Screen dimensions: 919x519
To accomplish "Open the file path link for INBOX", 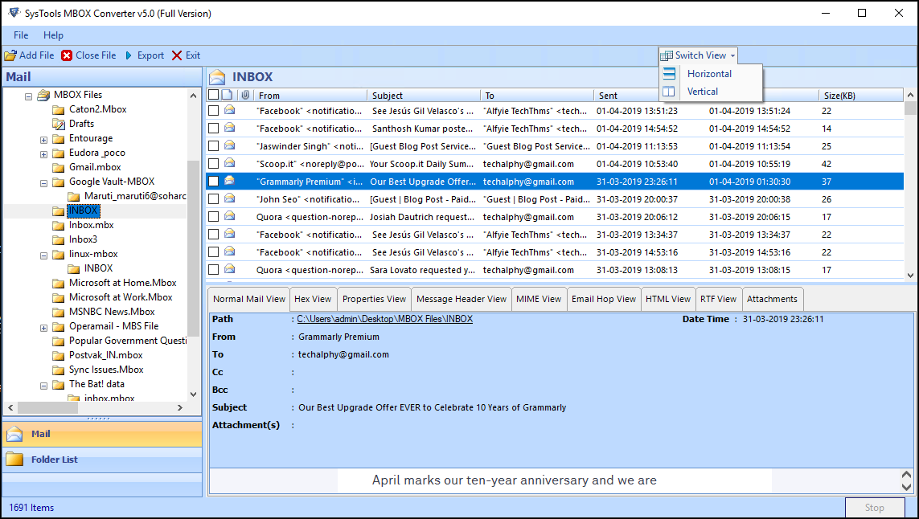I will [384, 319].
